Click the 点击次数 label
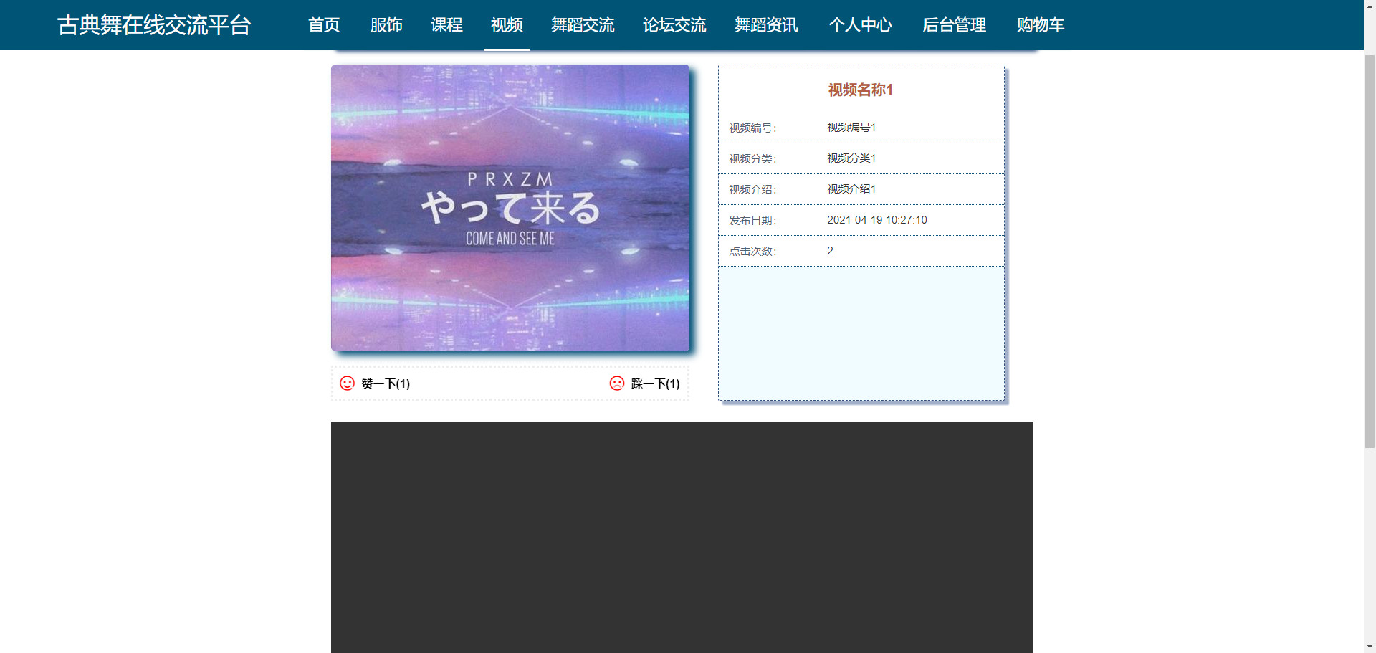 (x=752, y=252)
